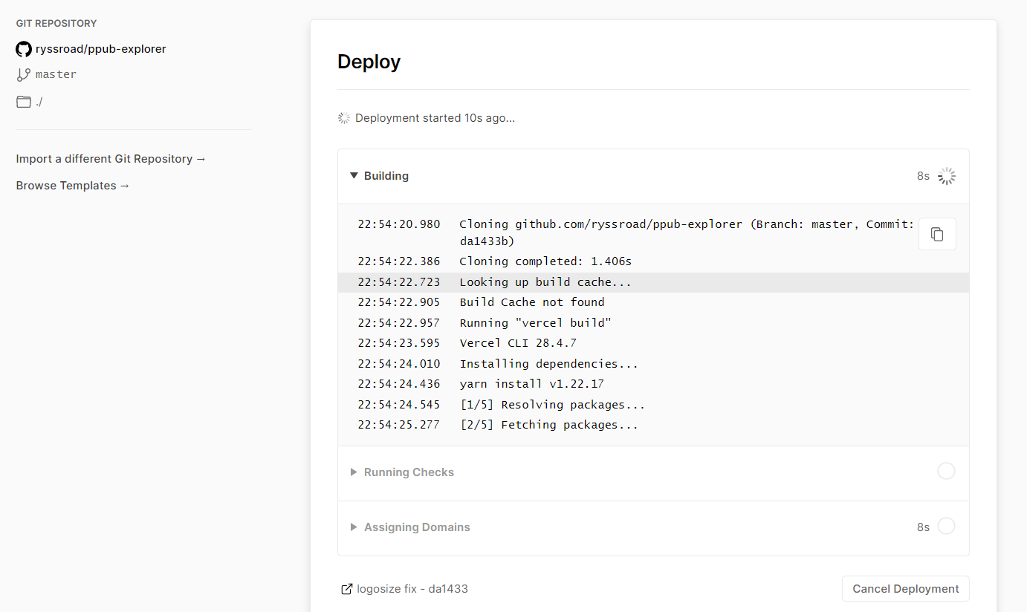Click the Installing dependencies log line
Viewport: 1027px width, 612px height.
click(653, 364)
